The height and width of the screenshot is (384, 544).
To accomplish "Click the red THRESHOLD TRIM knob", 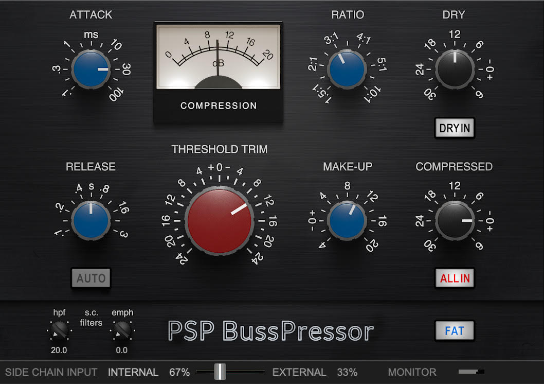I will [x=220, y=220].
